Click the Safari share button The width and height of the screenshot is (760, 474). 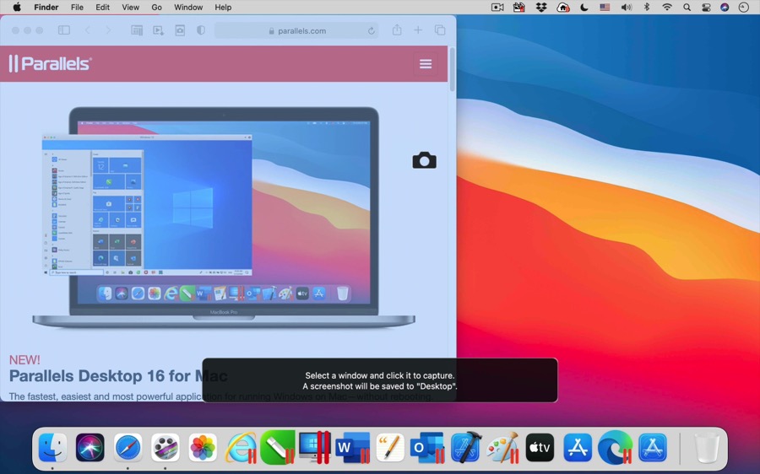[x=396, y=30]
